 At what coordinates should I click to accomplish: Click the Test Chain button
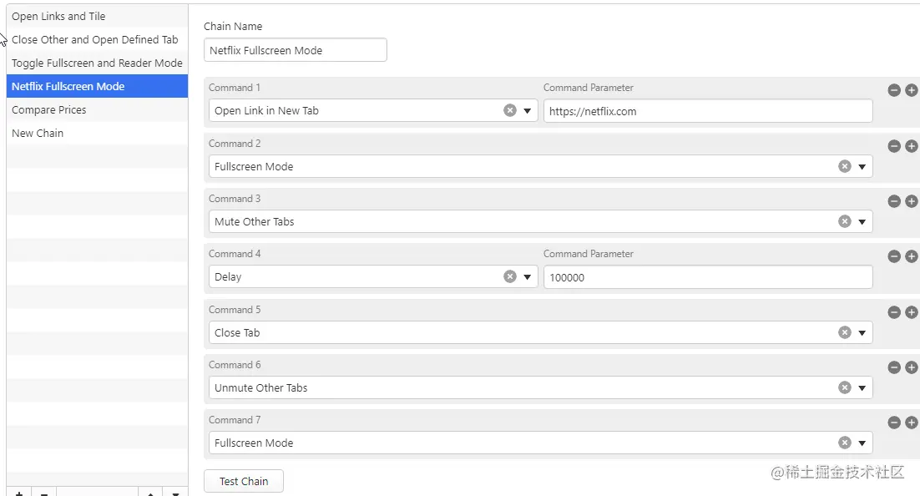(x=244, y=481)
